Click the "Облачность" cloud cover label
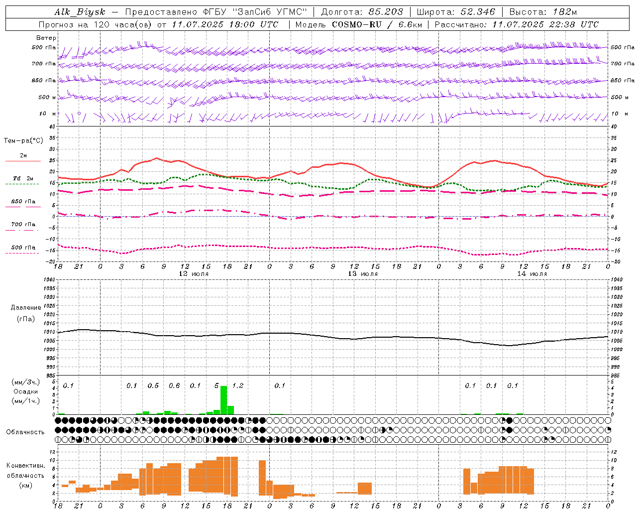 (x=25, y=432)
